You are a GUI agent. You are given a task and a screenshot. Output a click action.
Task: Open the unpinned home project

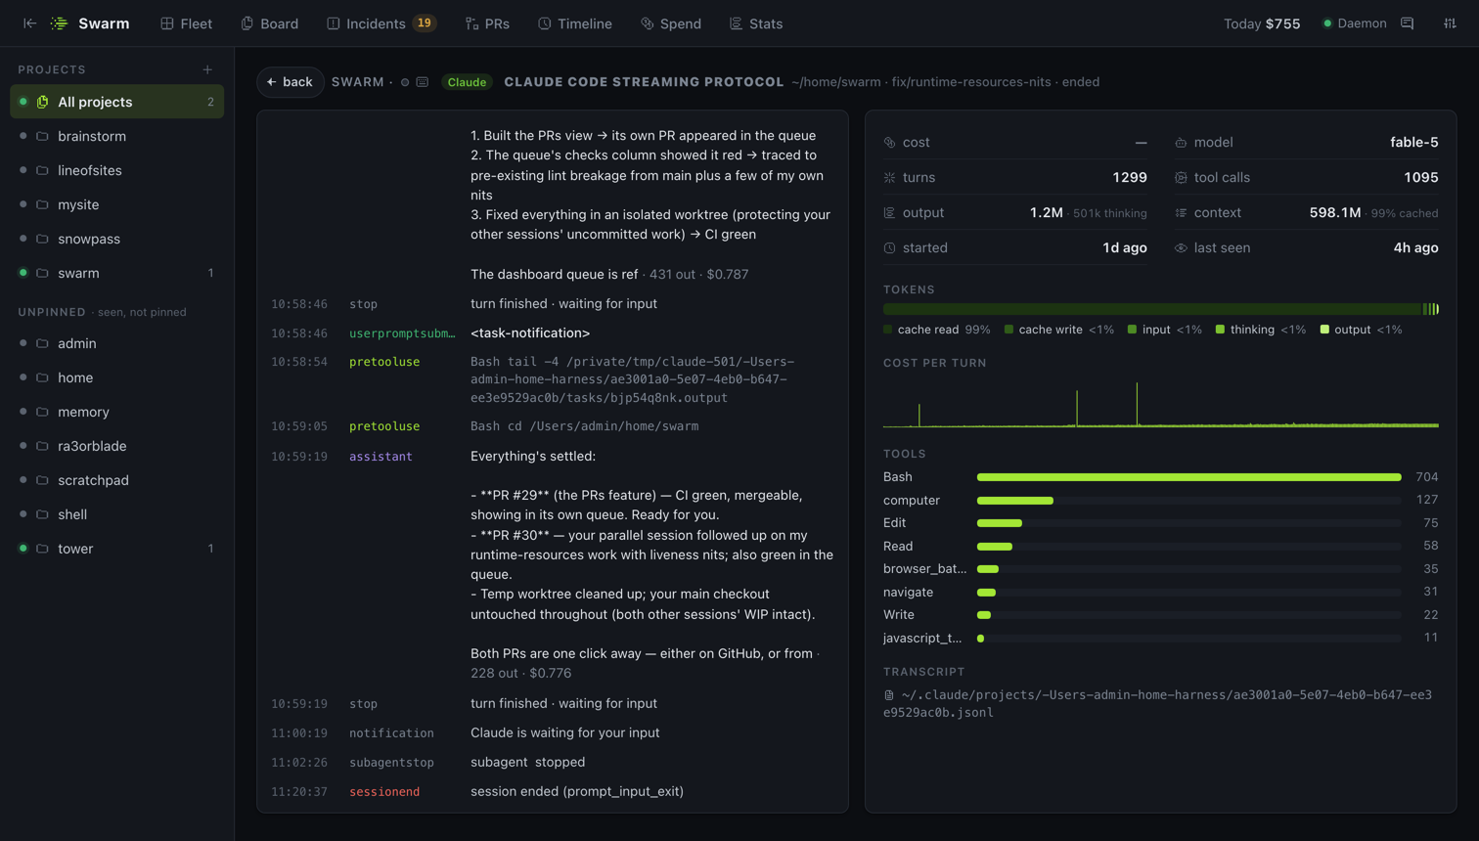point(117,377)
